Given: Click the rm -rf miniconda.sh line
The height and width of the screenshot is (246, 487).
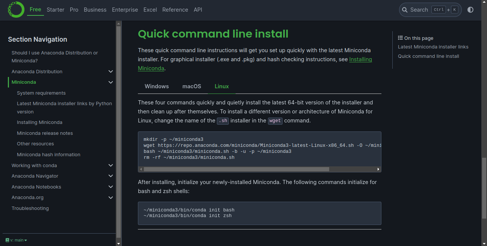Looking at the screenshot, I should pyautogui.click(x=189, y=157).
